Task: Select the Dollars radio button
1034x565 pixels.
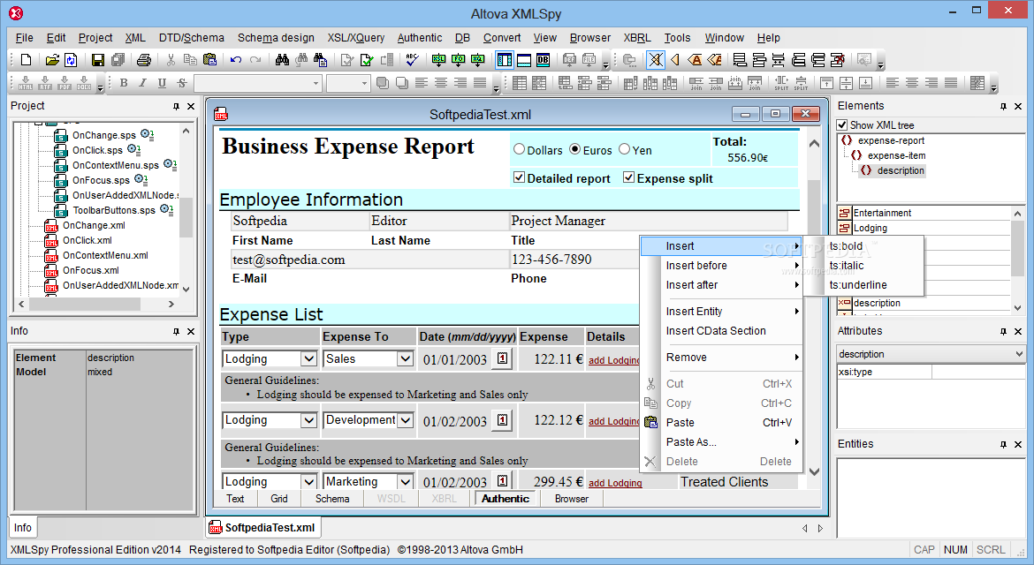Action: pos(519,149)
